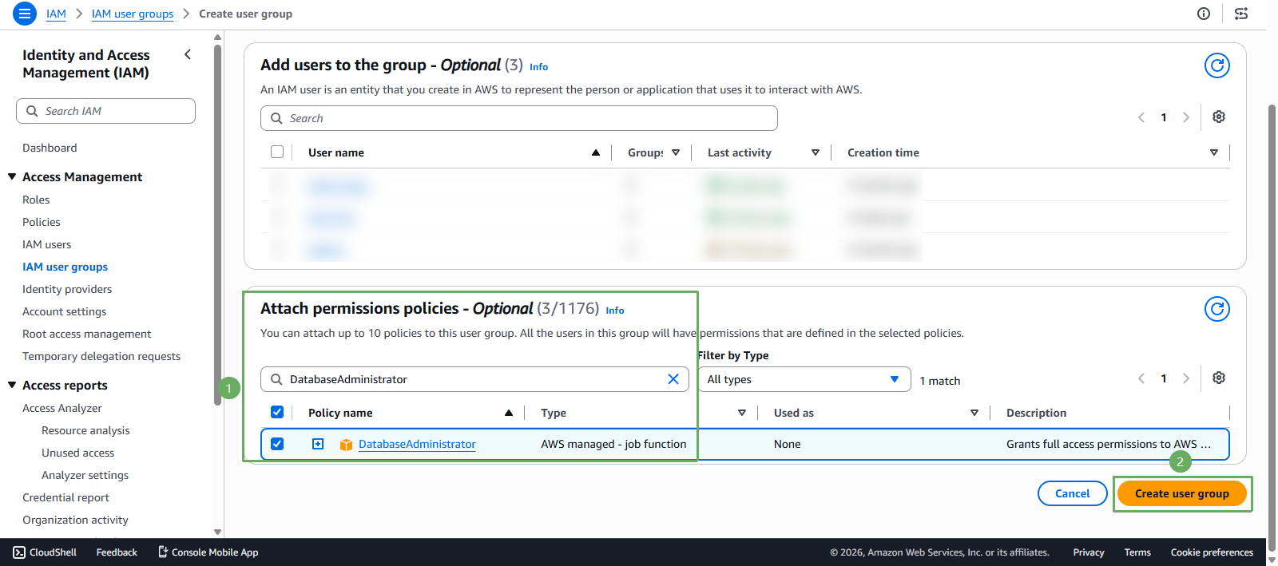Go to Roles in the sidebar

pos(36,200)
